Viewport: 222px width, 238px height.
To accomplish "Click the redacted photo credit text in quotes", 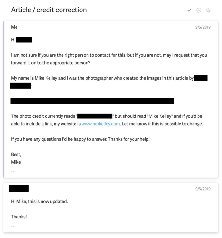I will click(95, 116).
